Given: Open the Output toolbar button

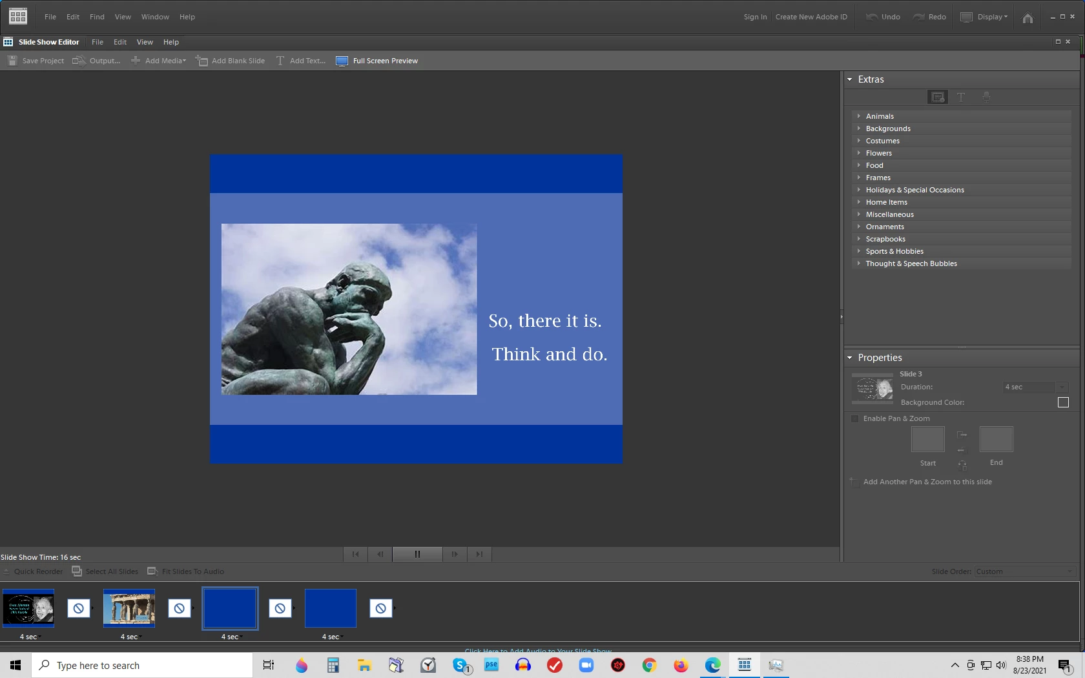Looking at the screenshot, I should [96, 61].
